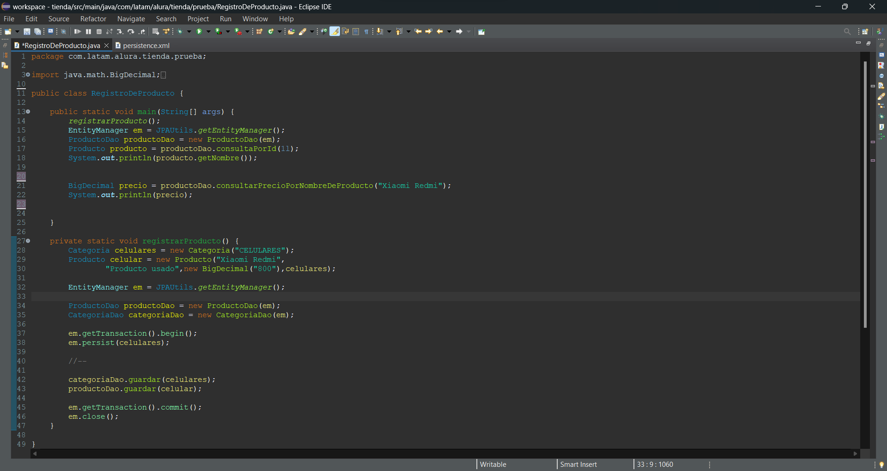Open the Run menu
Screen dimensions: 887x471
point(225,19)
